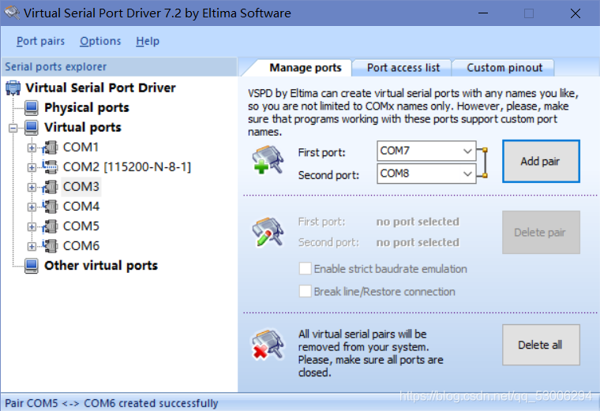600x411 pixels.
Task: Open the Port pairs menu
Action: (x=40, y=41)
